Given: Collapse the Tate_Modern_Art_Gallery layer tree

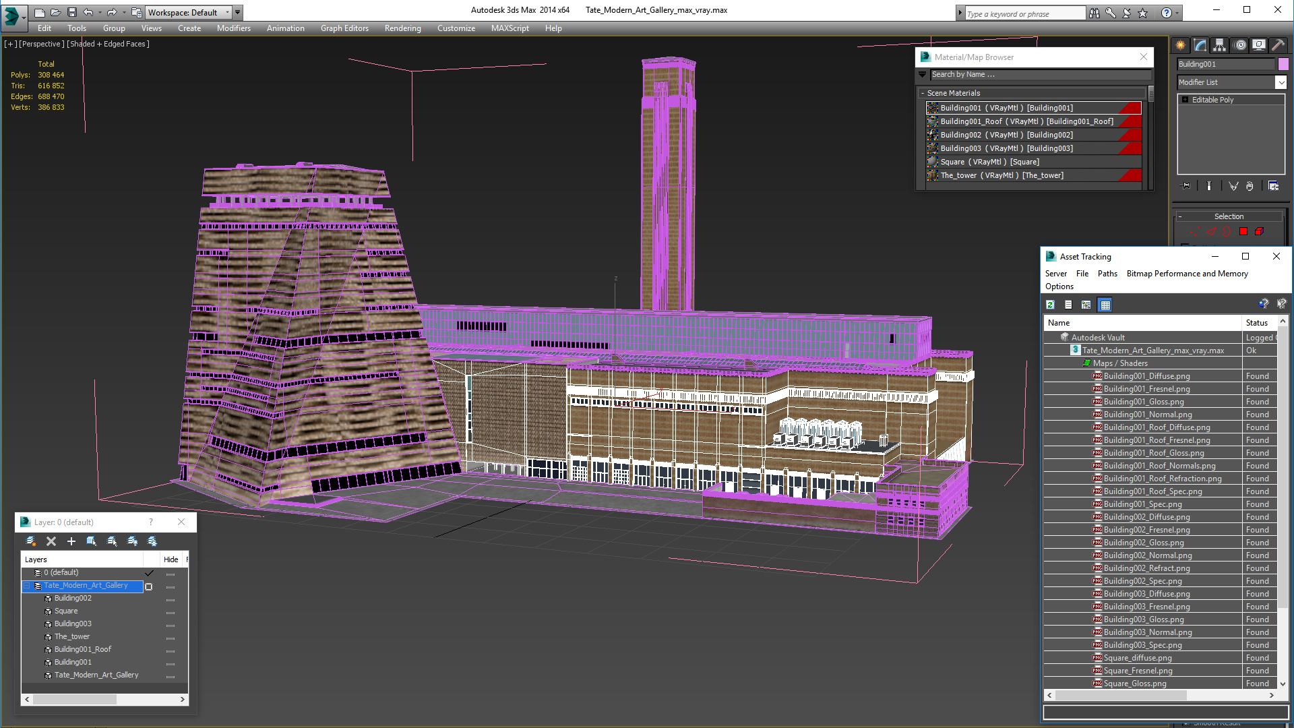Looking at the screenshot, I should pos(28,586).
